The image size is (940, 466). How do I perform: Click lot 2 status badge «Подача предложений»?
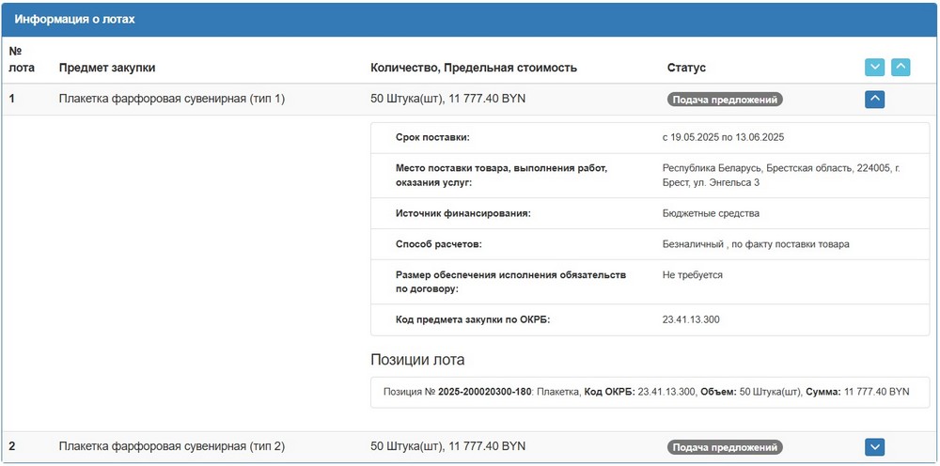pos(725,447)
